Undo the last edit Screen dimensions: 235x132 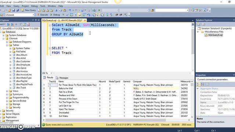coord(70,10)
